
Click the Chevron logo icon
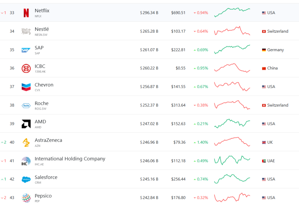(x=26, y=87)
